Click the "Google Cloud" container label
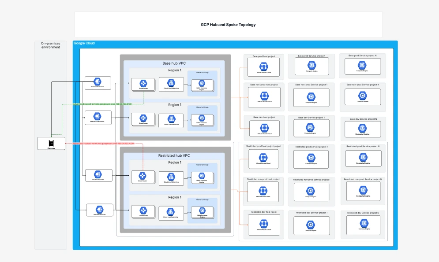 click(x=84, y=43)
